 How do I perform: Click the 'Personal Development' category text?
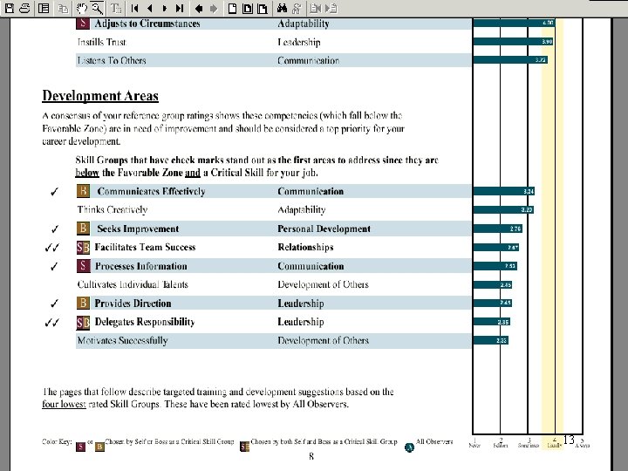click(324, 229)
